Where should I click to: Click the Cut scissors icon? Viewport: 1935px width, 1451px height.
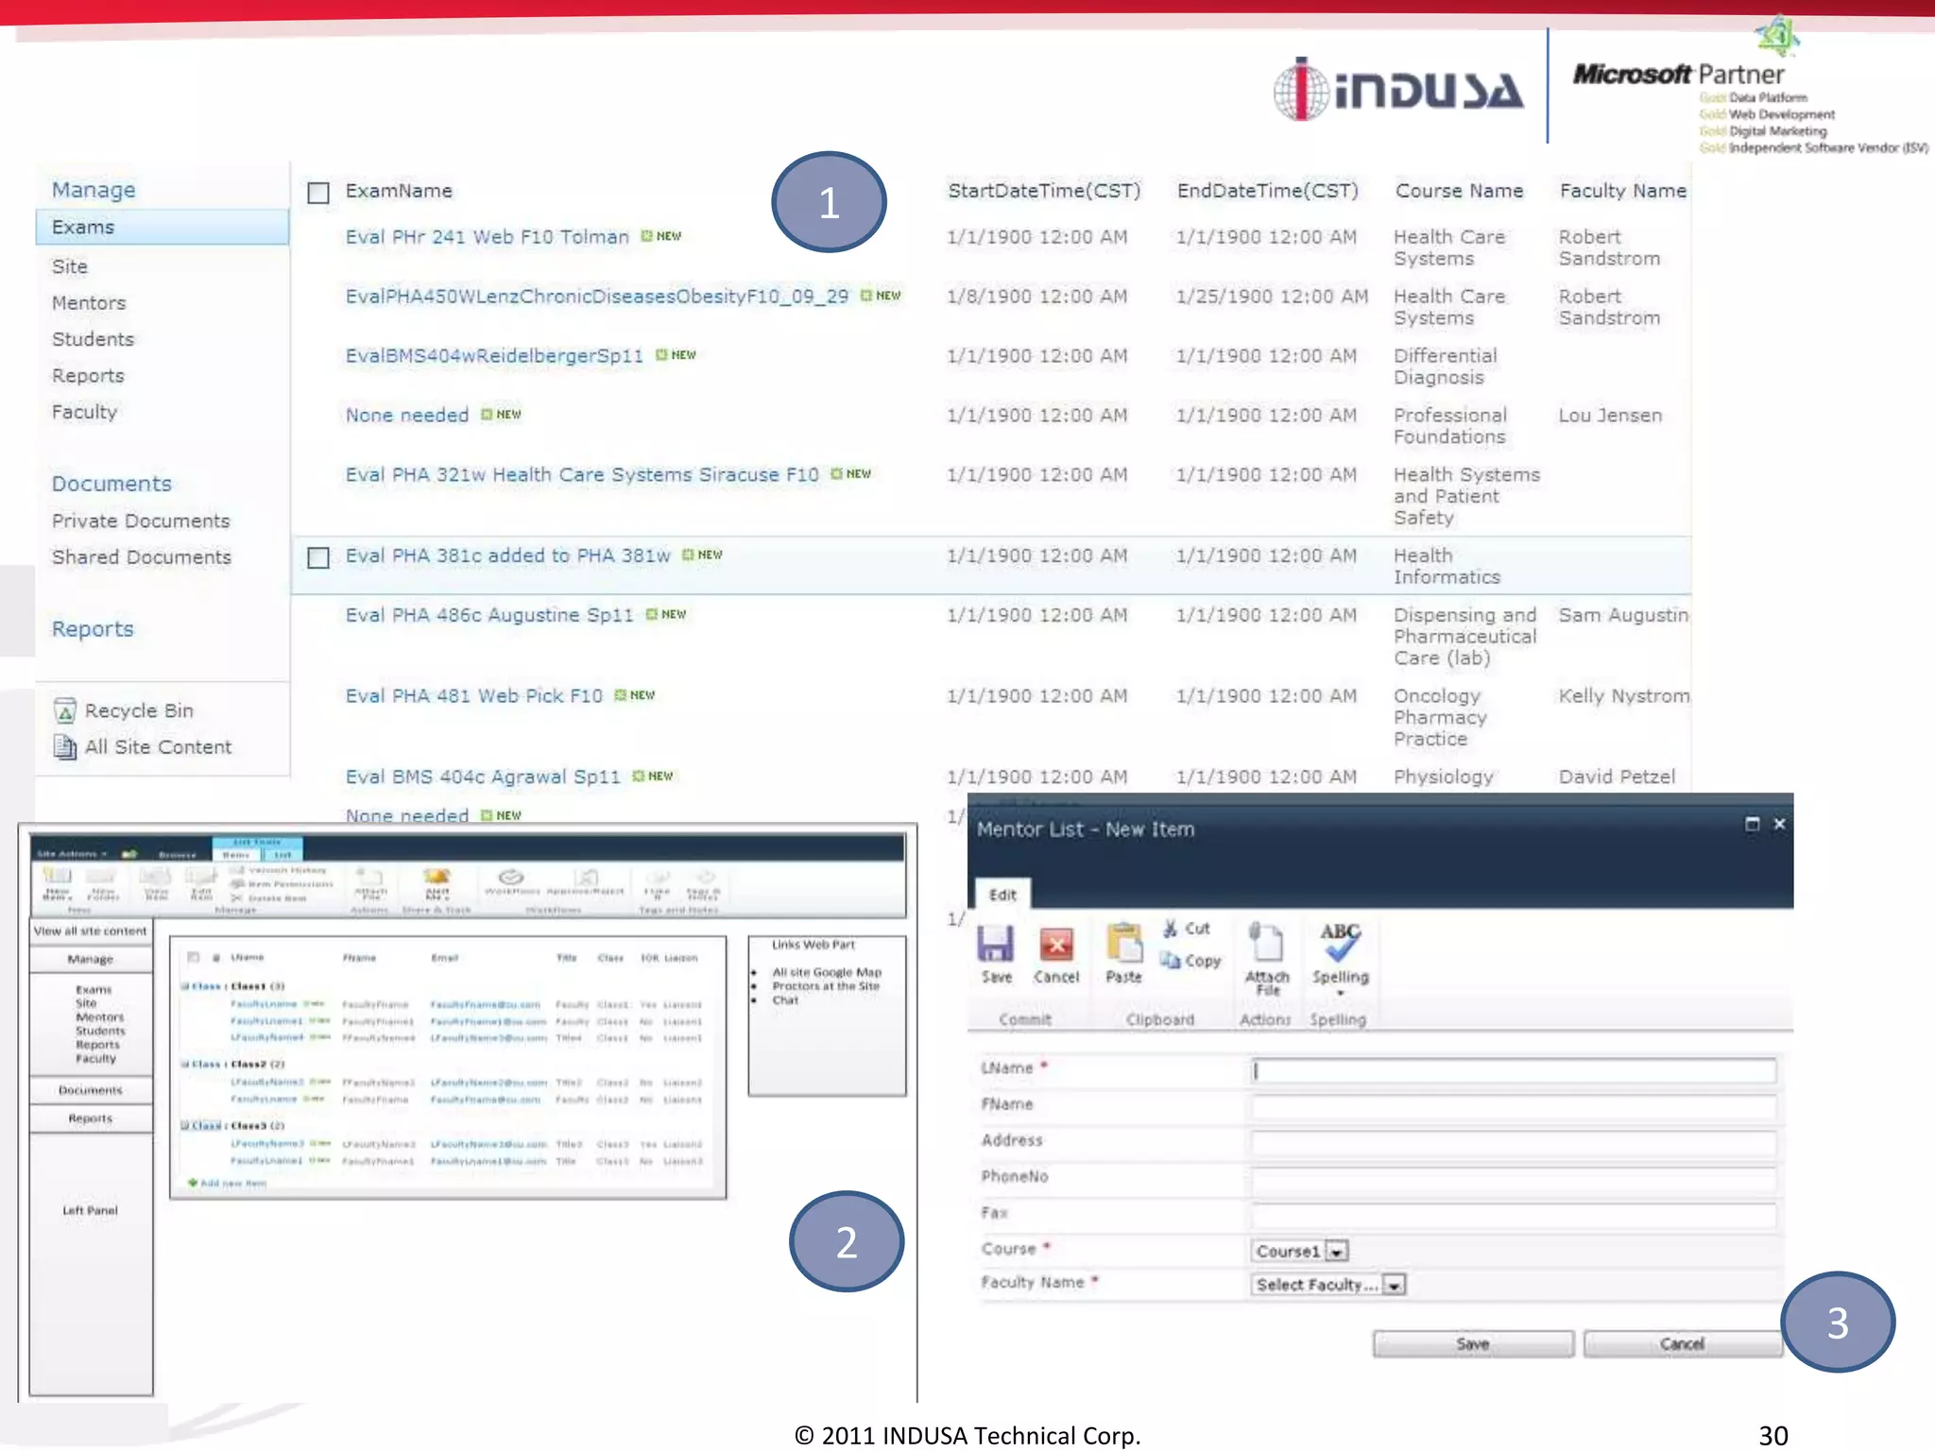point(1171,929)
